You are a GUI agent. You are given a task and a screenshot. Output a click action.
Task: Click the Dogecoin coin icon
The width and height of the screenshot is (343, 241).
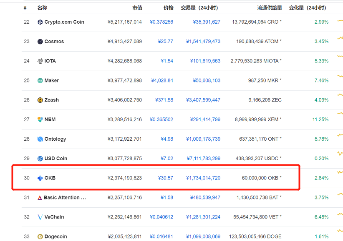tap(40, 237)
